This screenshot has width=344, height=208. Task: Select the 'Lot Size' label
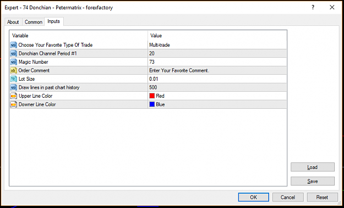coord(27,79)
